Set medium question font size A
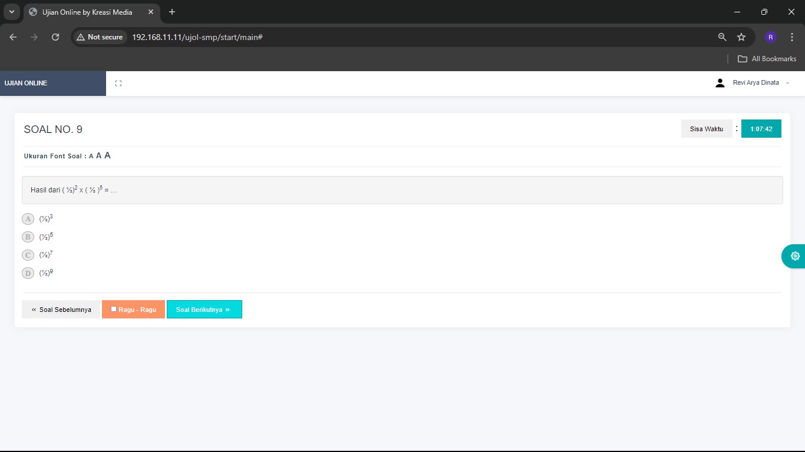 pyautogui.click(x=99, y=156)
